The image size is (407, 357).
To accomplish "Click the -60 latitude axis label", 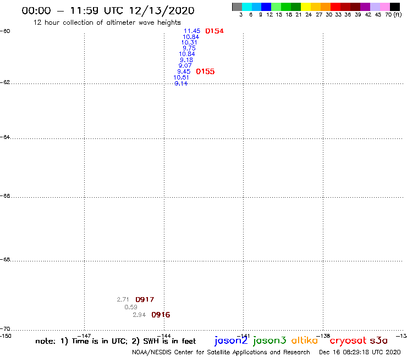I will (5, 31).
